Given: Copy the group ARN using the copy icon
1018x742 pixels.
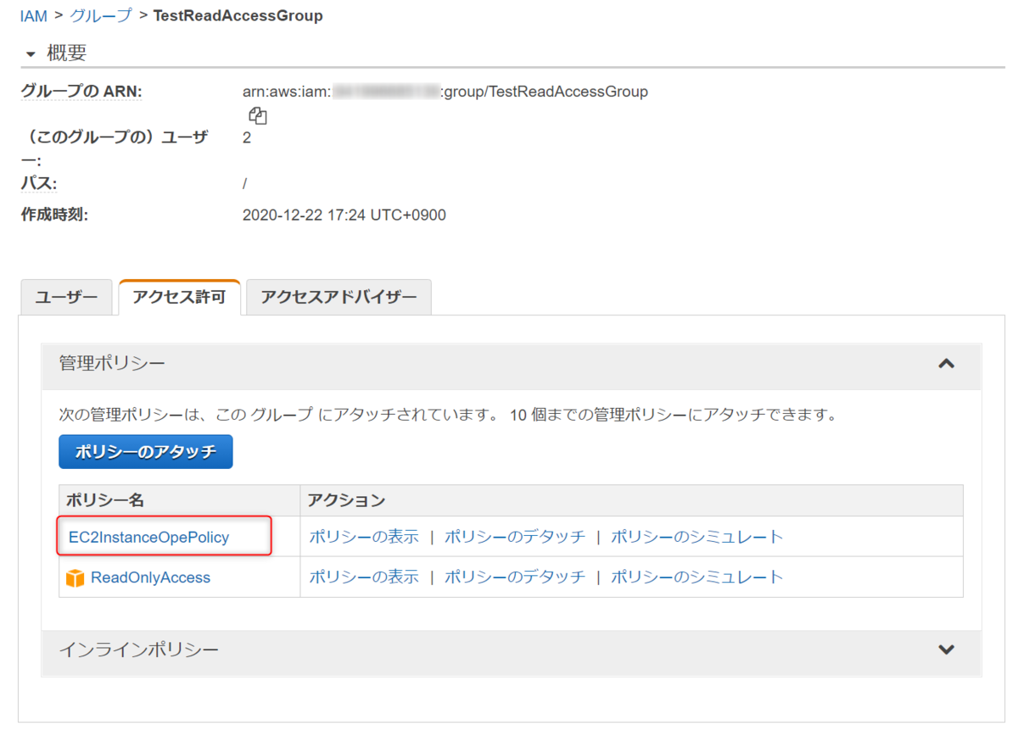Looking at the screenshot, I should 257,115.
